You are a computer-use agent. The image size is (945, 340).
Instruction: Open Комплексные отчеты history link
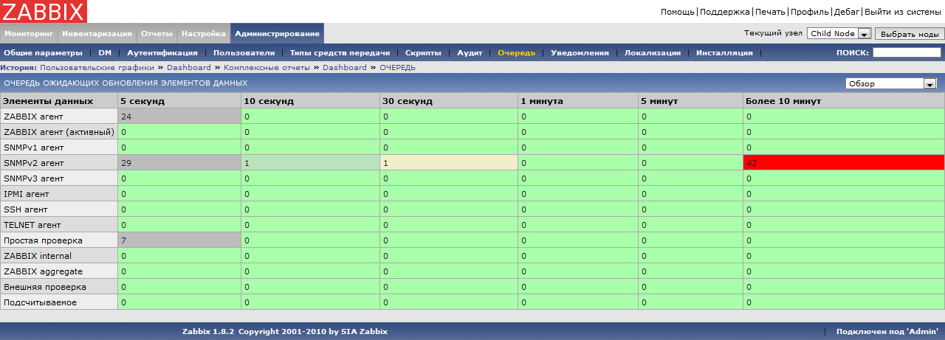click(268, 67)
